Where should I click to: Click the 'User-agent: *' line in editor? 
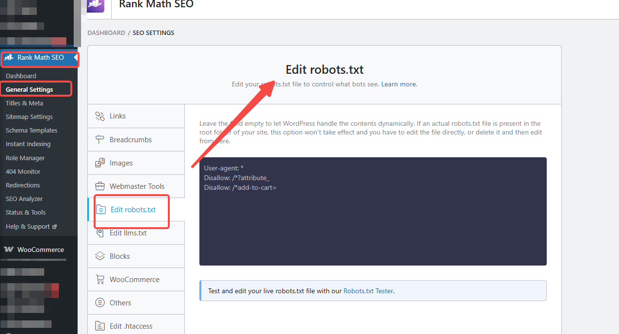coord(224,168)
